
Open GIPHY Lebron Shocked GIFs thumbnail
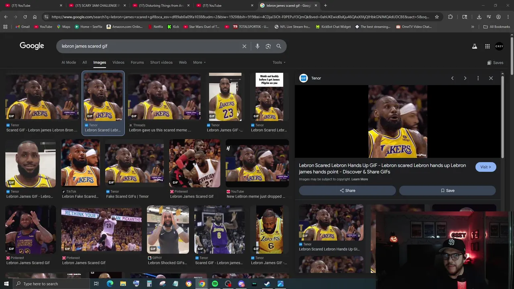point(168,230)
